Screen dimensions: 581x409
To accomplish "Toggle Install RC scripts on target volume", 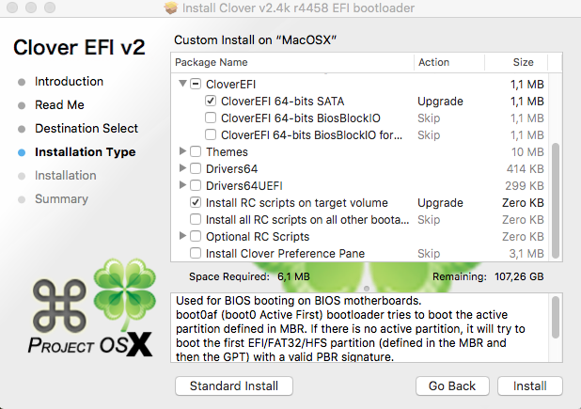I will tap(196, 203).
